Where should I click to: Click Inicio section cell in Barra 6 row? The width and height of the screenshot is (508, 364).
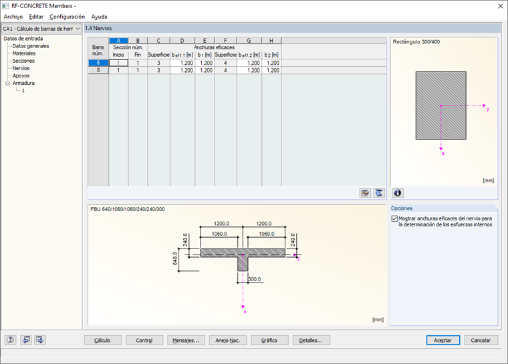(118, 63)
